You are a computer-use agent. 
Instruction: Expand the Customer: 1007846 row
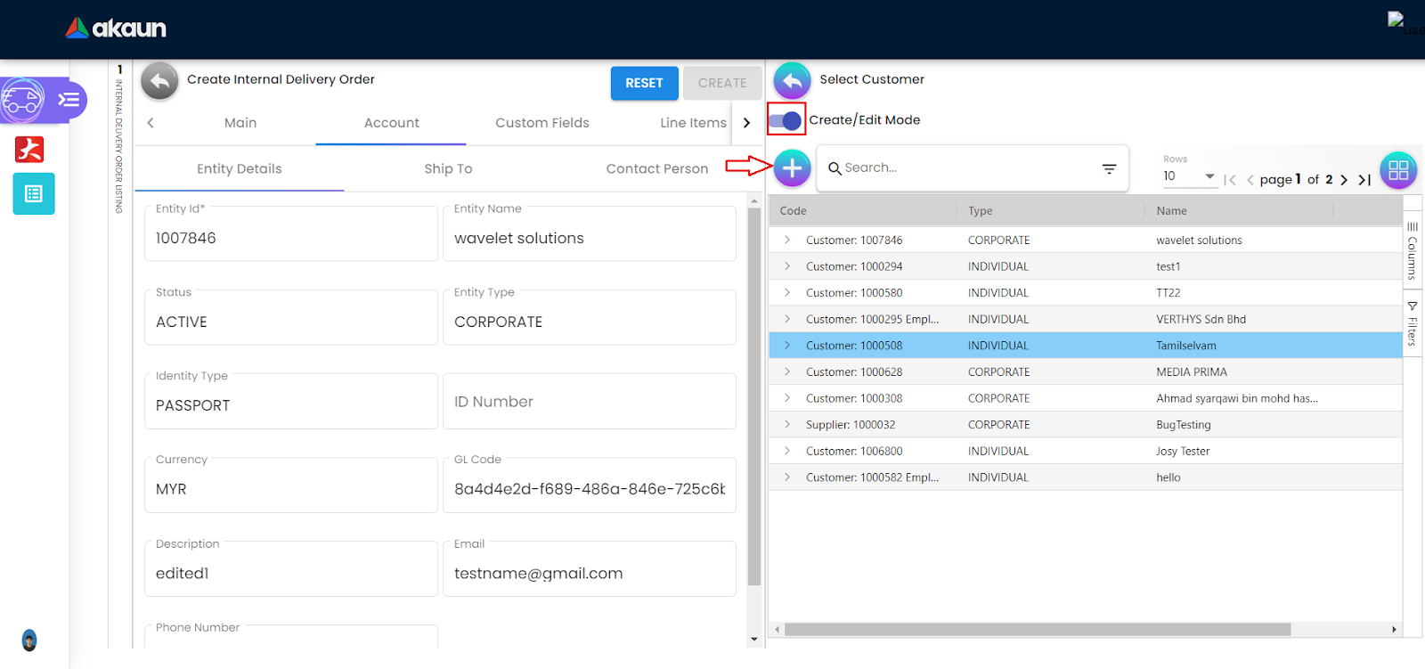coord(787,240)
